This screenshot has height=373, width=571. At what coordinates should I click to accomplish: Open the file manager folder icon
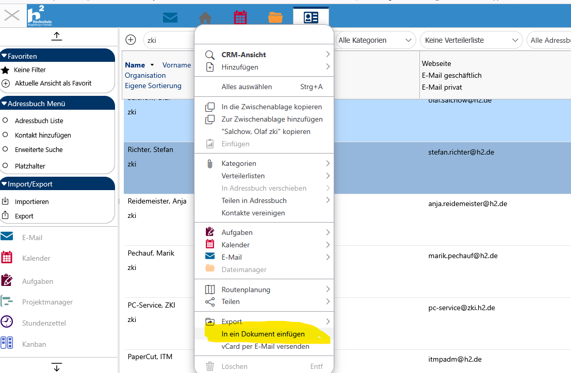[x=275, y=18]
